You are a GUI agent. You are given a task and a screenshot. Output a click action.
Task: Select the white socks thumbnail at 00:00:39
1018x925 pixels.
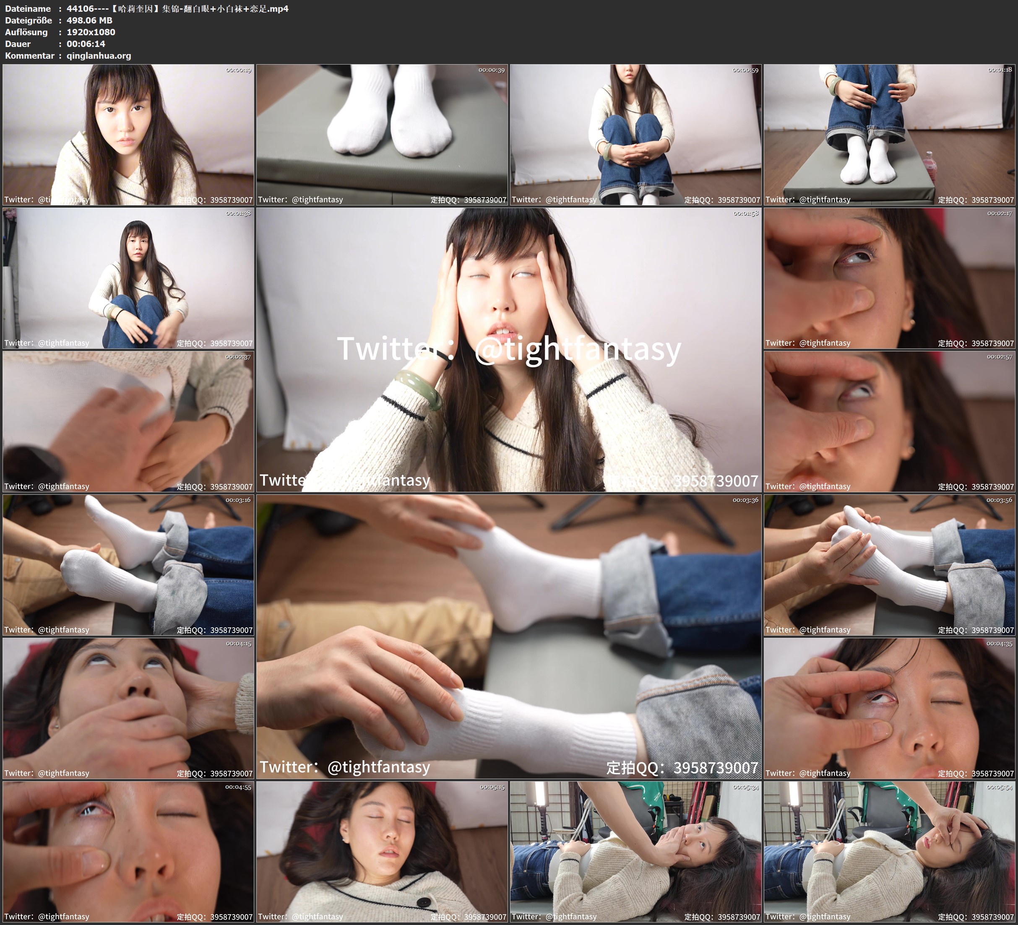[x=382, y=134]
